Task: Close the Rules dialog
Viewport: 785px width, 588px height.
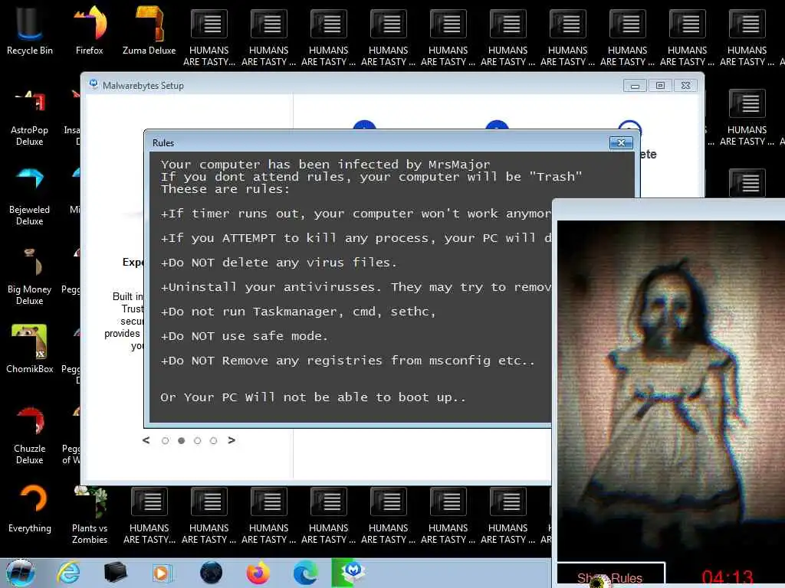Action: (x=621, y=143)
